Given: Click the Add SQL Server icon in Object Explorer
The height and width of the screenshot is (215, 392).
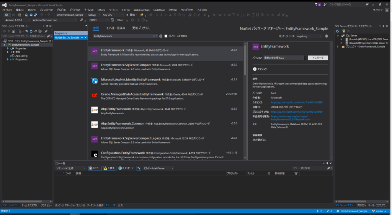Looking at the screenshot, I should pyautogui.click(x=343, y=31).
